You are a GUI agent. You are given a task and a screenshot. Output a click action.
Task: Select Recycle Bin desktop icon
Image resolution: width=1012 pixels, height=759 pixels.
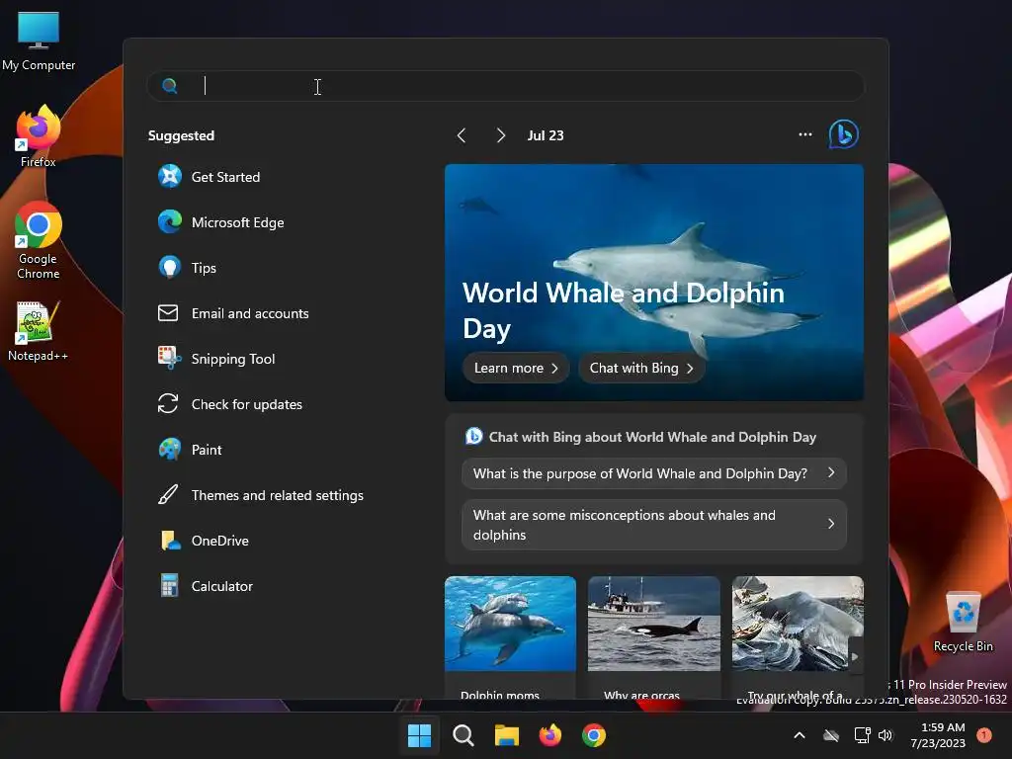(x=963, y=621)
